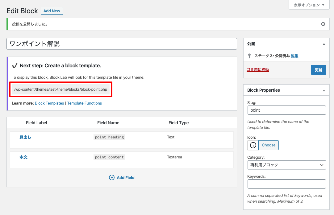Click the Add New button

click(52, 11)
